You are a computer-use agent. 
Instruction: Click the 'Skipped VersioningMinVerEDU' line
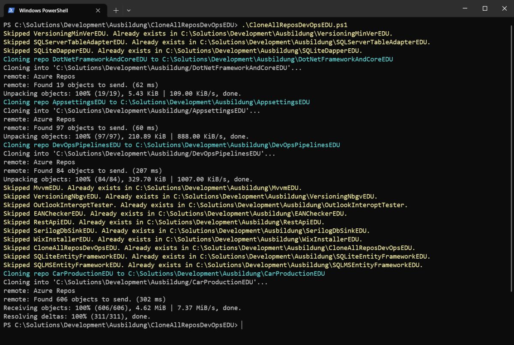pos(198,33)
